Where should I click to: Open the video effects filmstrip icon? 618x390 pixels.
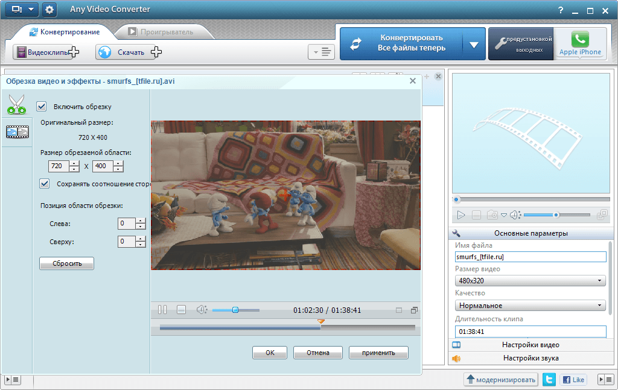pos(17,132)
